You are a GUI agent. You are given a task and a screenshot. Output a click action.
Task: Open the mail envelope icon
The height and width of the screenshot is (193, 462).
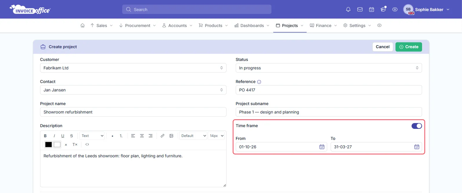(x=360, y=10)
